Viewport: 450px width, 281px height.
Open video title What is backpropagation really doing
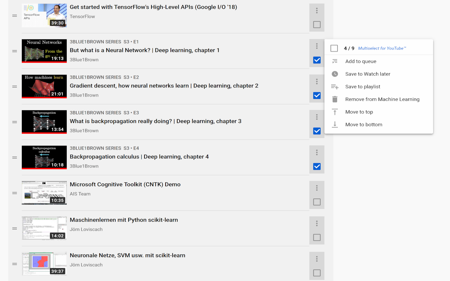(156, 121)
